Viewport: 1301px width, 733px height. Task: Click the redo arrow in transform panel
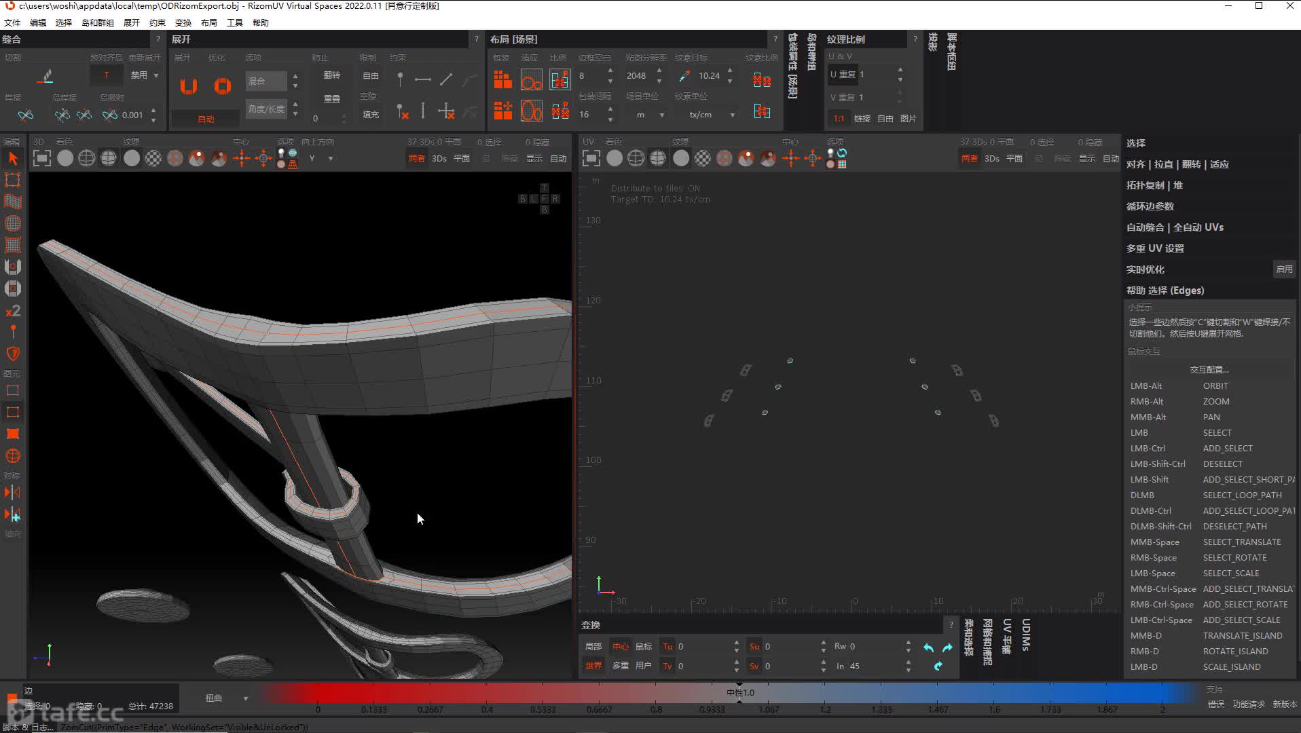(x=947, y=647)
